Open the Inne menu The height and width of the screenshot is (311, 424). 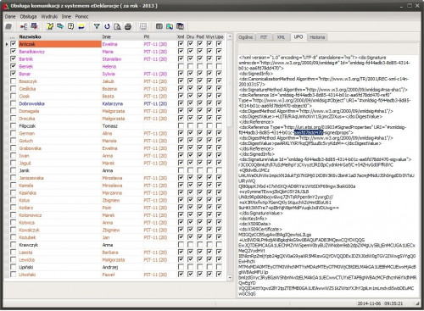(x=66, y=17)
